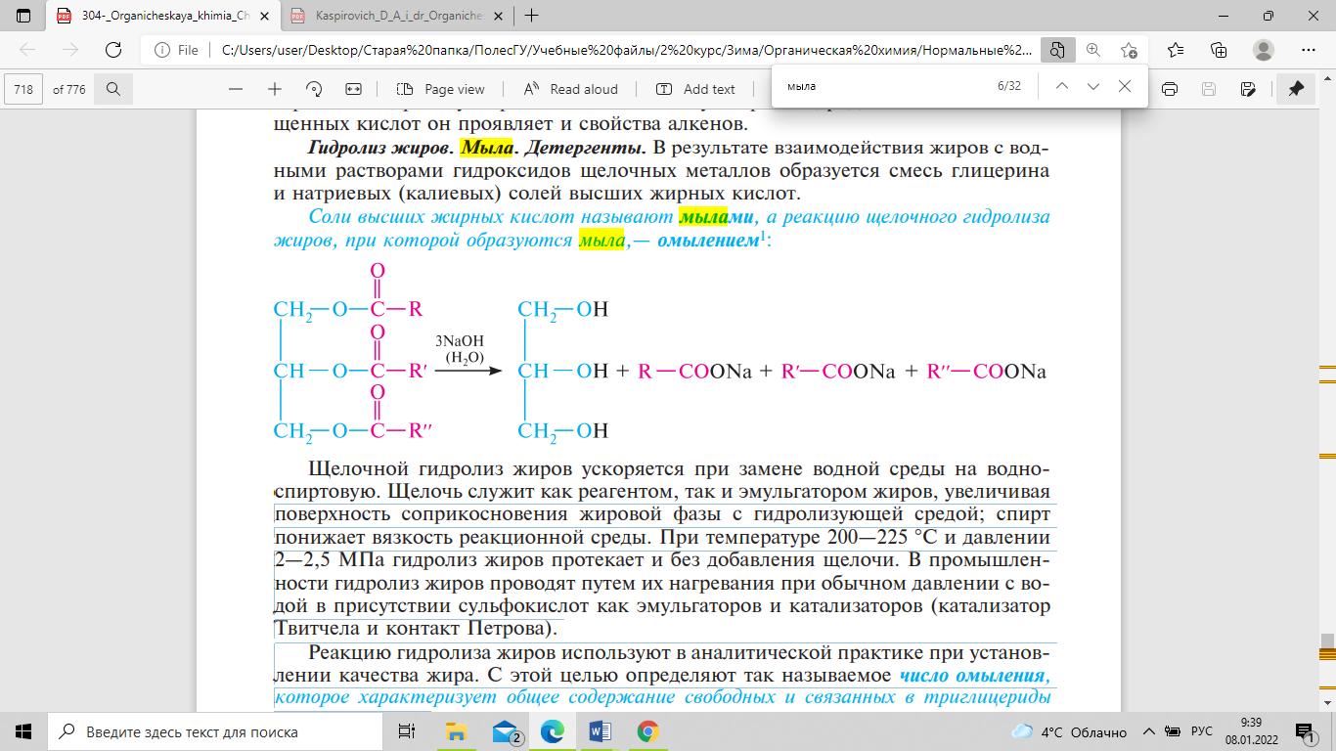This screenshot has width=1336, height=751.
Task: Open weather widget showing 4°C Облачно
Action: [x=1068, y=731]
